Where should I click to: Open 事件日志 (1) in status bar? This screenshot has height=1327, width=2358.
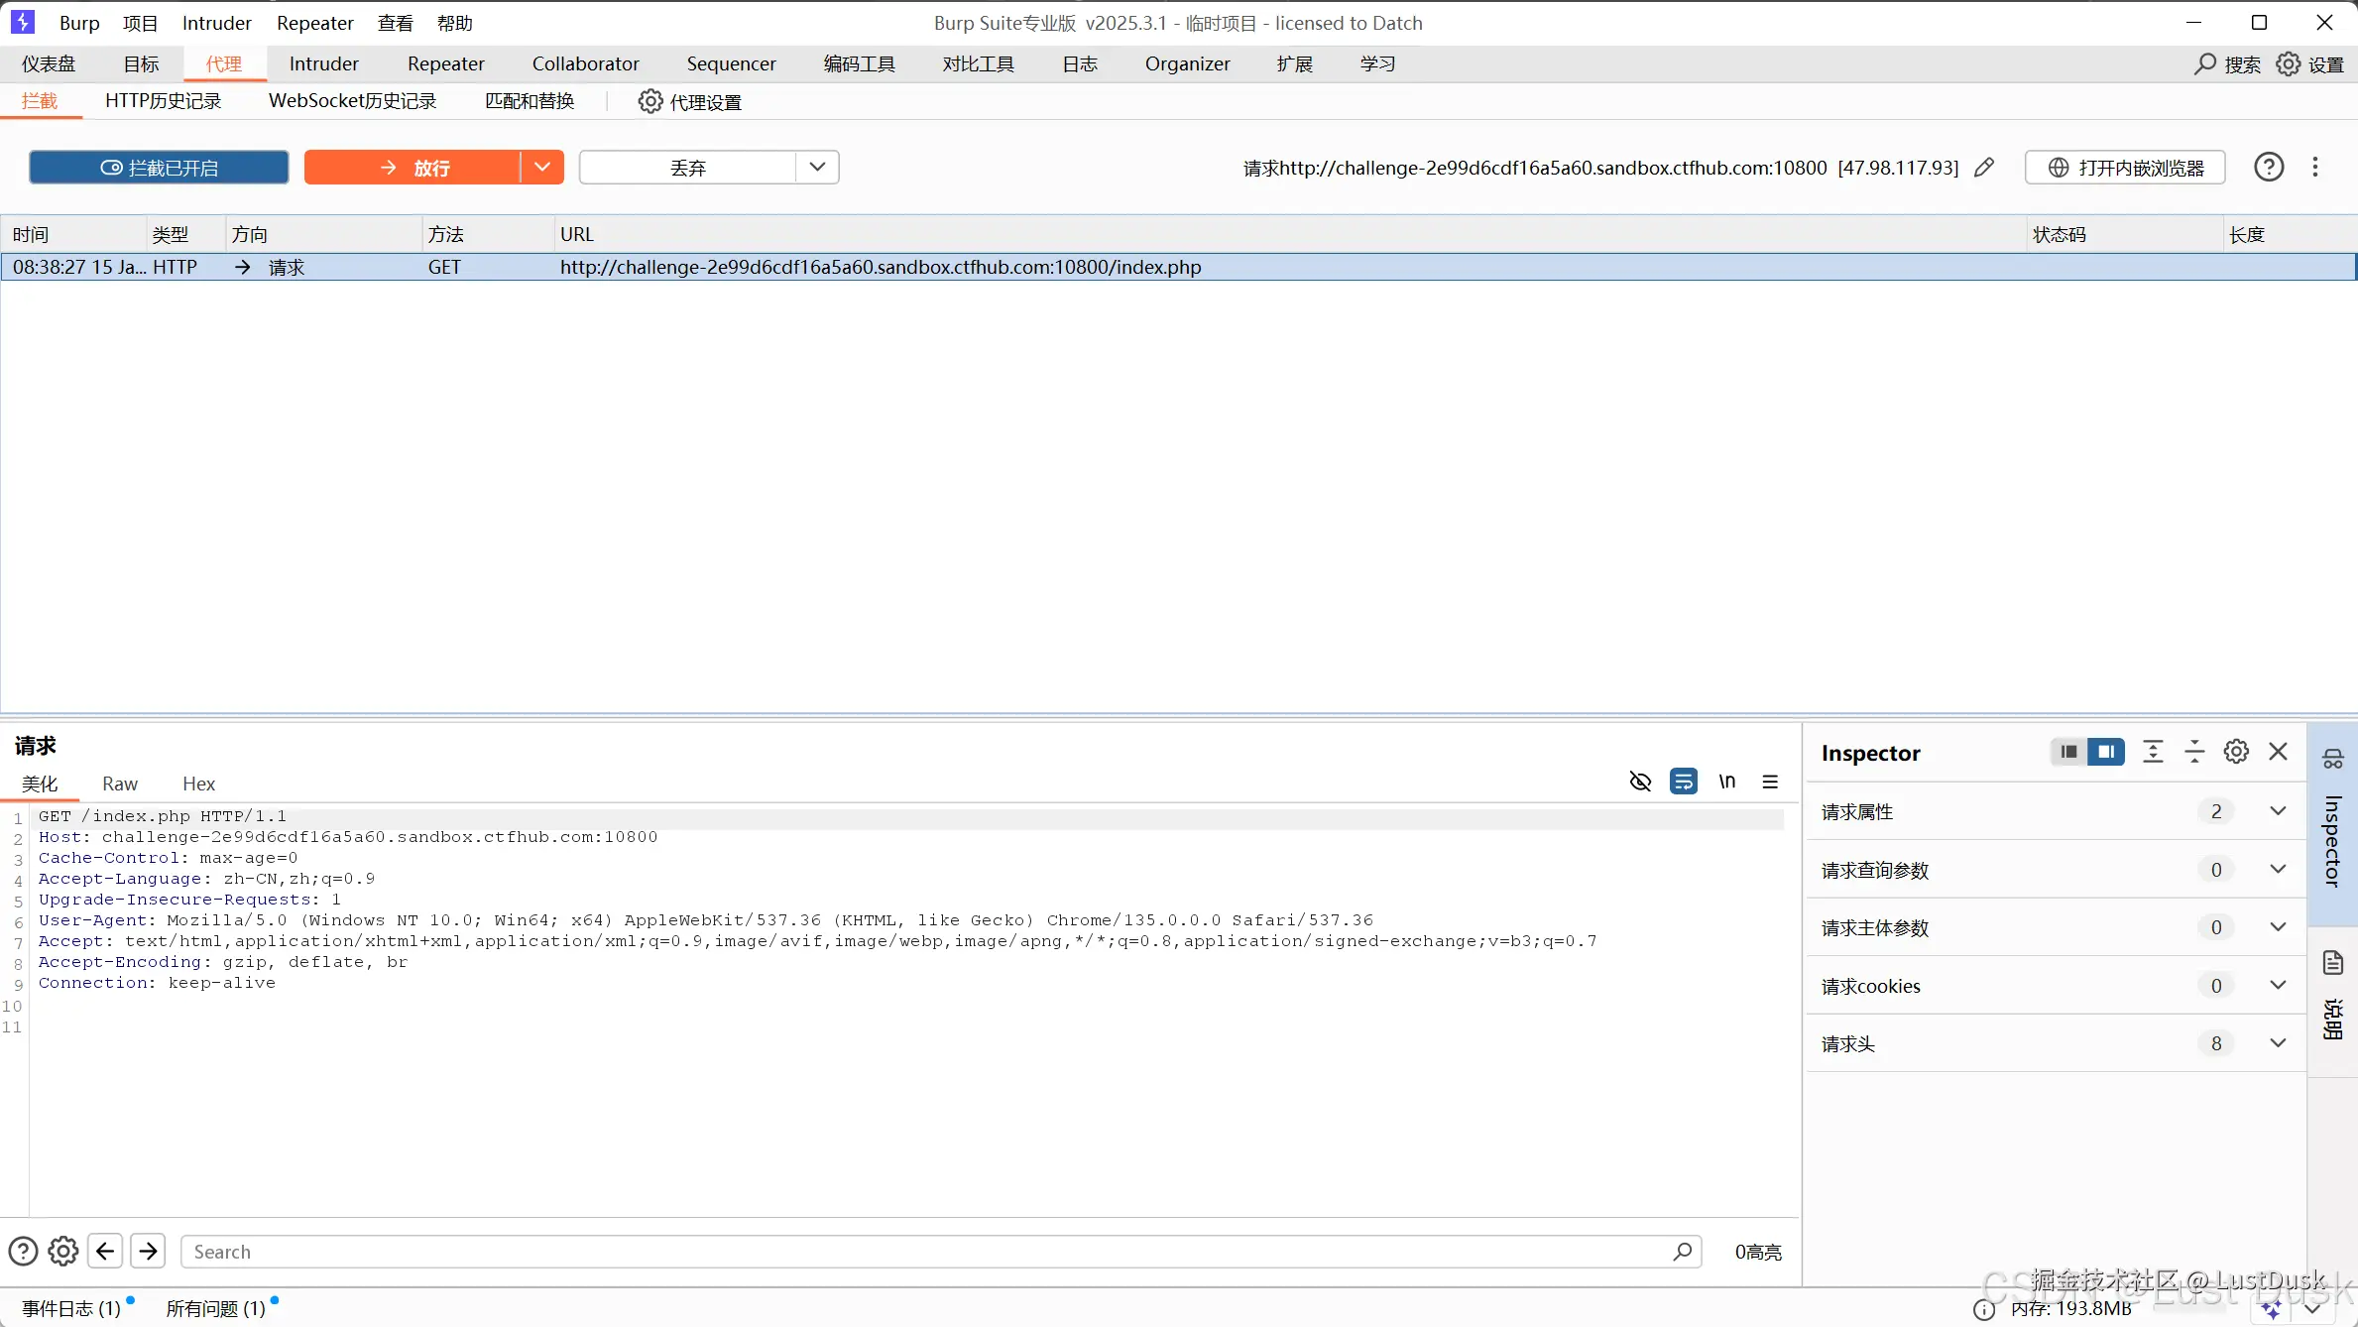click(x=71, y=1309)
